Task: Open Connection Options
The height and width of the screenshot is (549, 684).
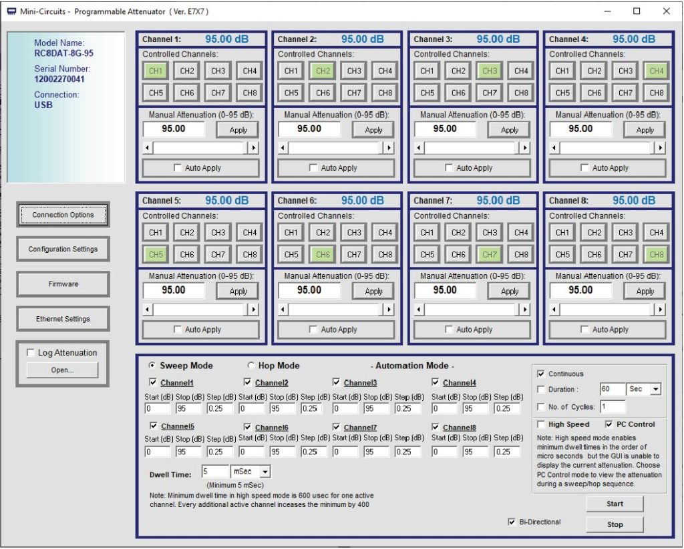Action: 63,215
